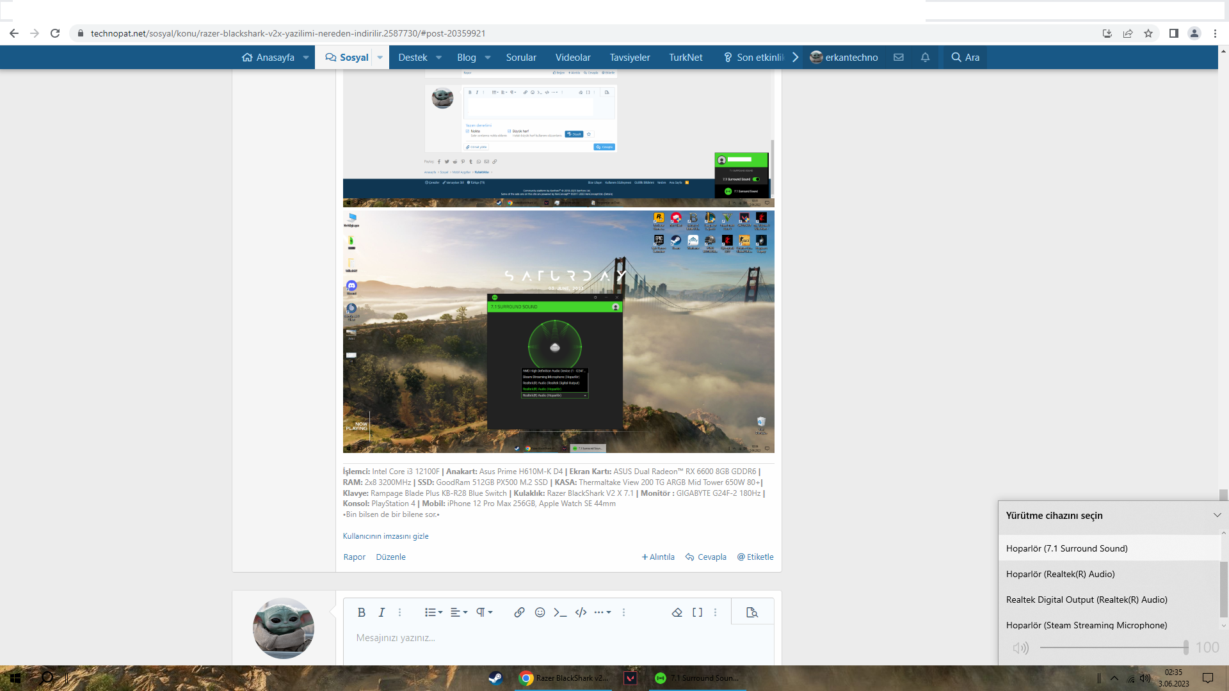This screenshot has width=1229, height=691.
Task: Expand the text alignment dropdown
Action: tap(459, 612)
